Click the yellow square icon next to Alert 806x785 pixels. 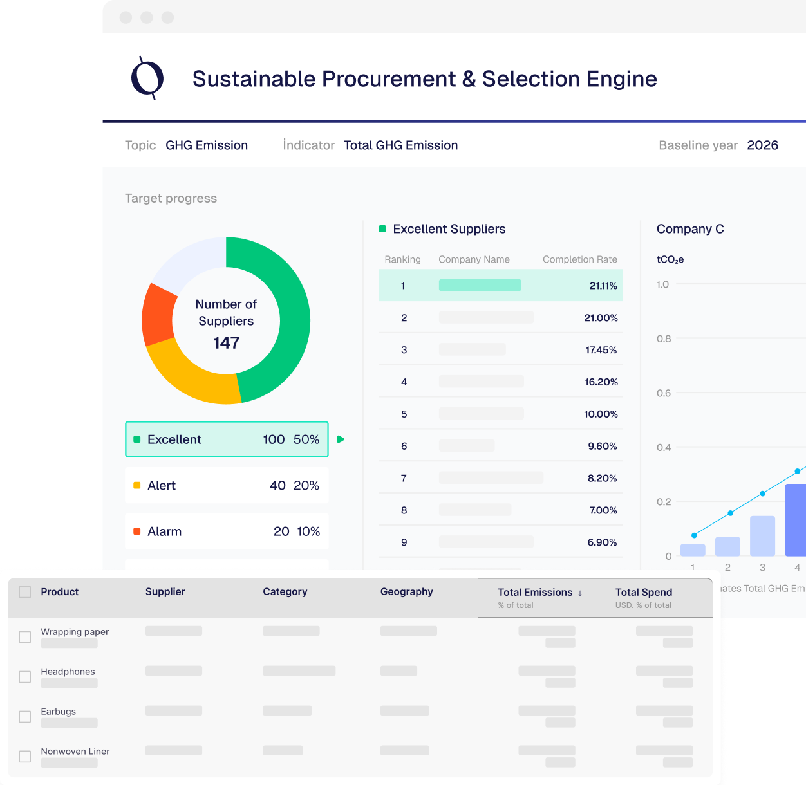(x=137, y=485)
